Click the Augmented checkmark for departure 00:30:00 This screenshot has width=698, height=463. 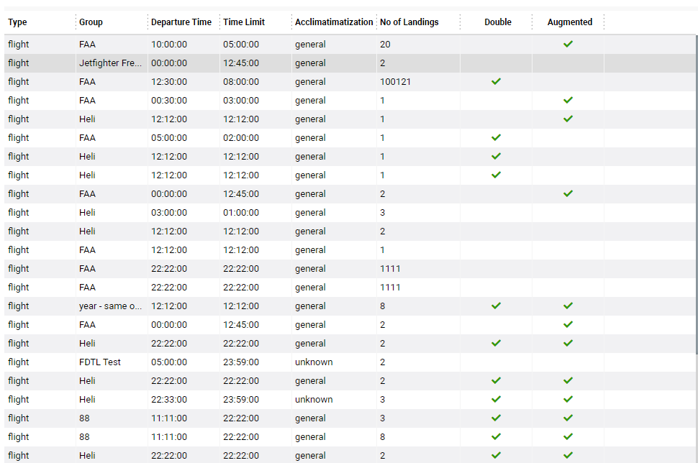tap(568, 100)
